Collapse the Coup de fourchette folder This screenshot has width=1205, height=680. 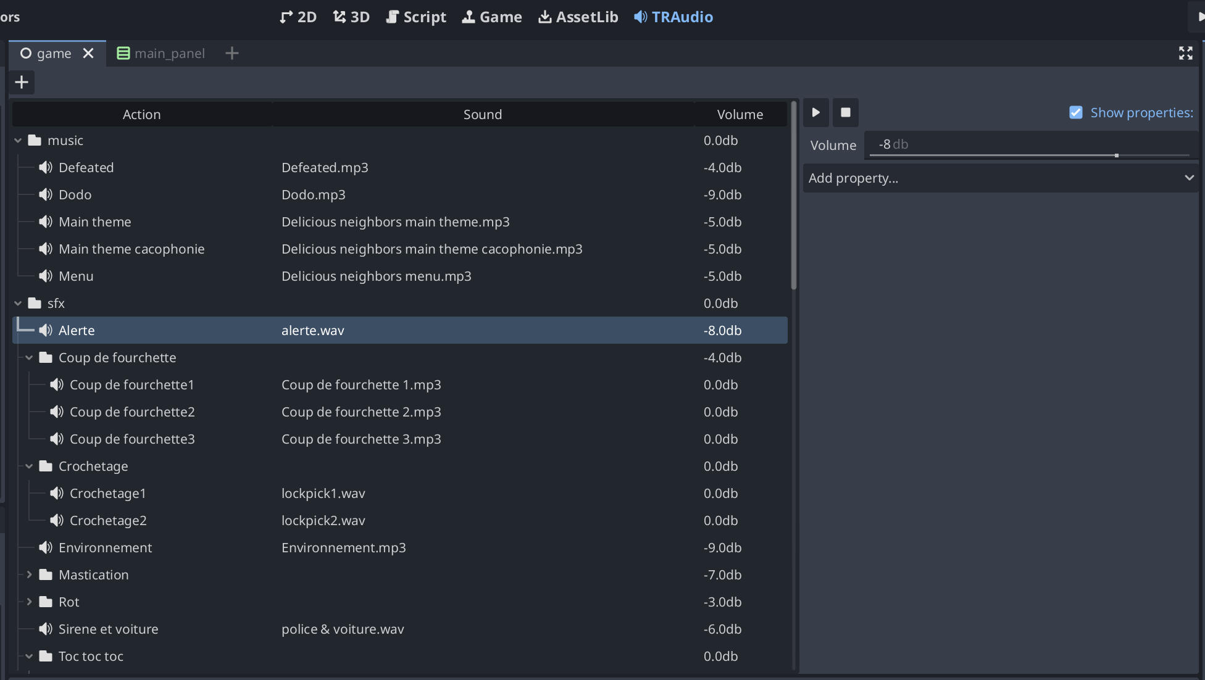click(29, 357)
